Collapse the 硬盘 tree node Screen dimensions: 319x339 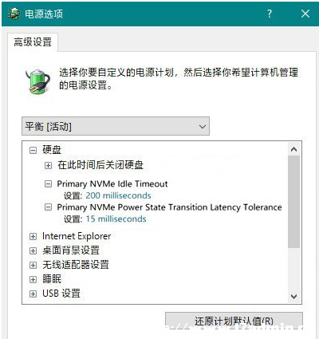tap(33, 150)
